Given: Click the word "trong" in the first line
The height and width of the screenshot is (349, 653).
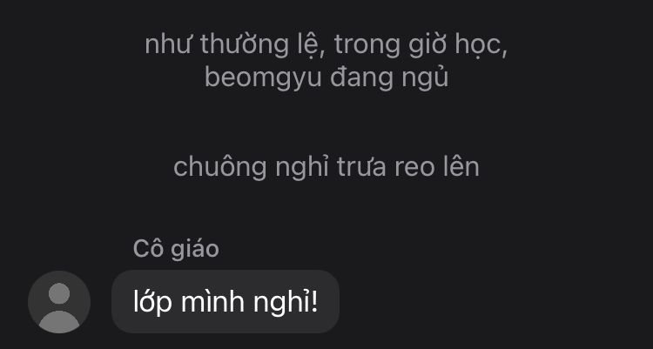Looking at the screenshot, I should [x=367, y=46].
